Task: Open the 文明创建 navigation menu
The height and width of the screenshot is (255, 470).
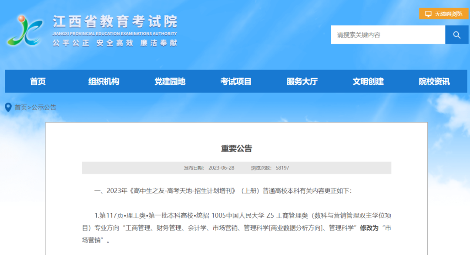Action: pyautogui.click(x=368, y=81)
